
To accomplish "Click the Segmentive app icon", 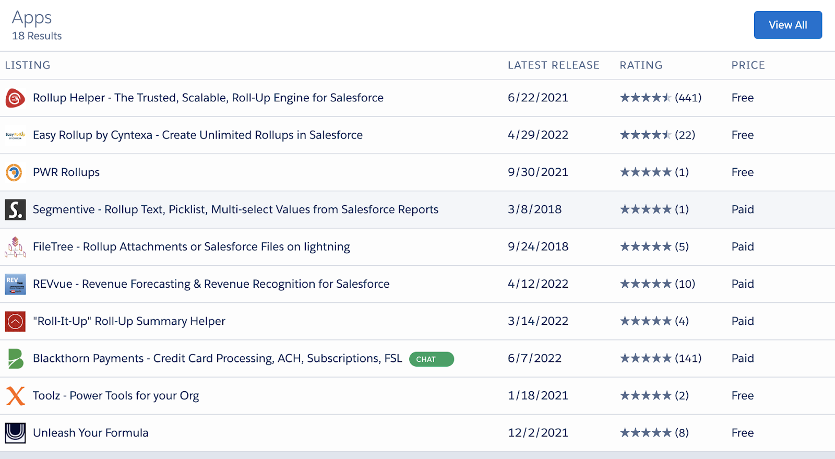I will tap(15, 209).
